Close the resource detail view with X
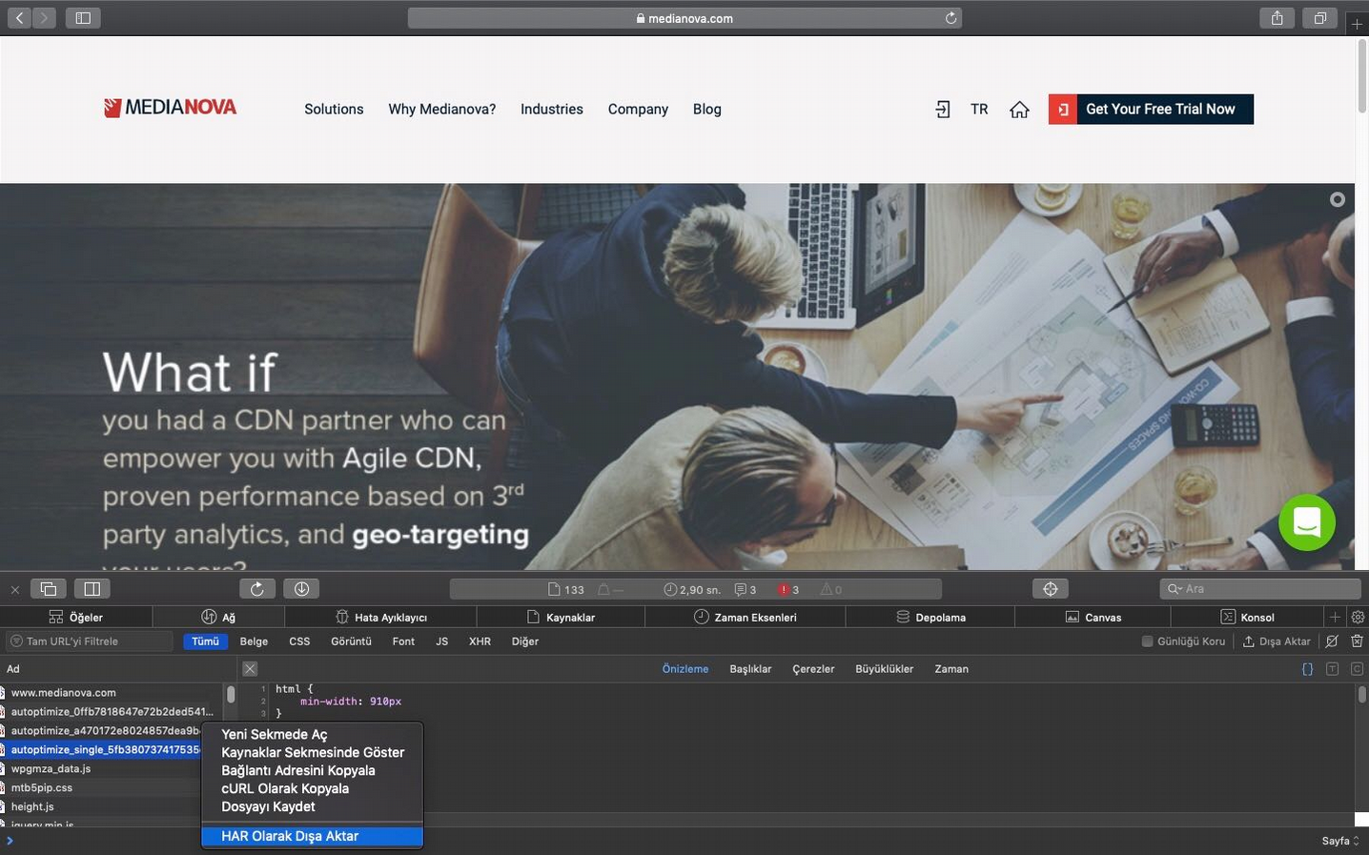 click(x=250, y=669)
